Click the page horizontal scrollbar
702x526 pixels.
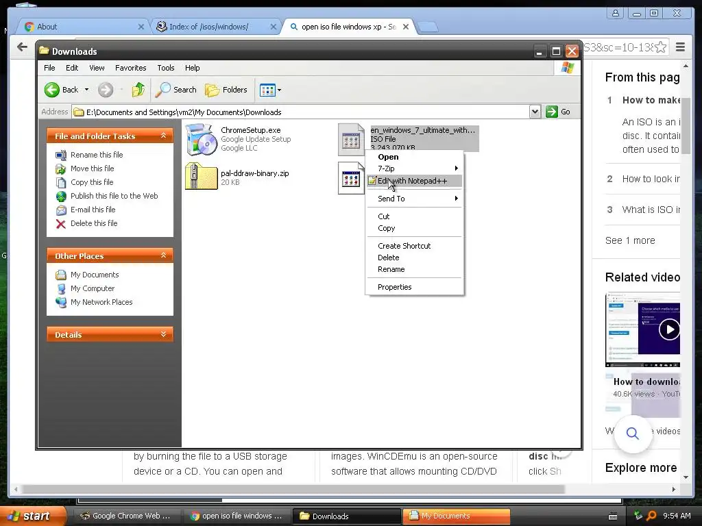pos(293,489)
